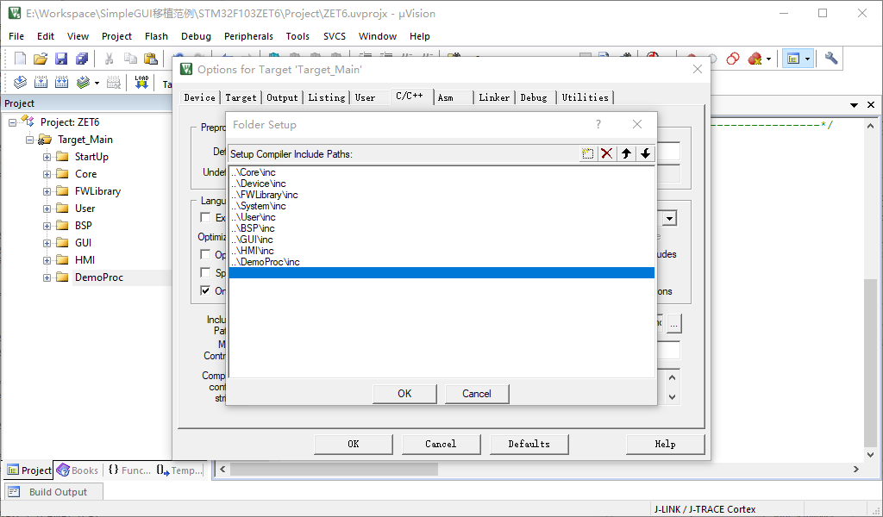
Task: Expand the StartUp group in project tree
Action: pyautogui.click(x=47, y=157)
